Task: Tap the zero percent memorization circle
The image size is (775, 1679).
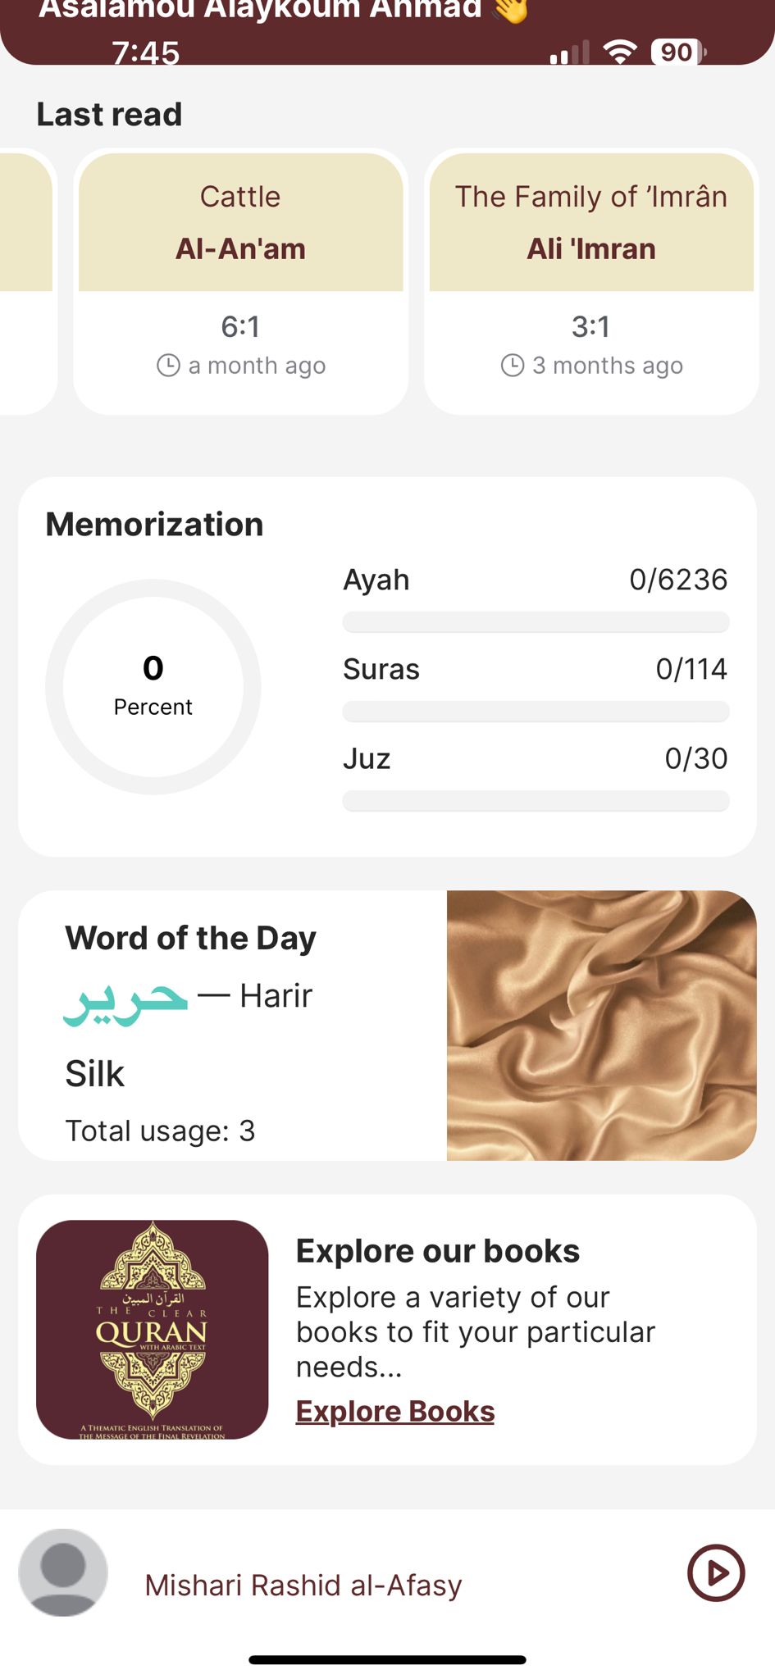Action: [x=153, y=687]
